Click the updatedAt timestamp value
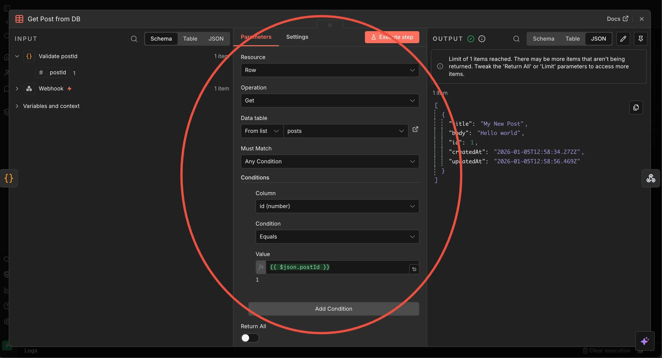Viewport: 662px width, 358px height. (537, 161)
